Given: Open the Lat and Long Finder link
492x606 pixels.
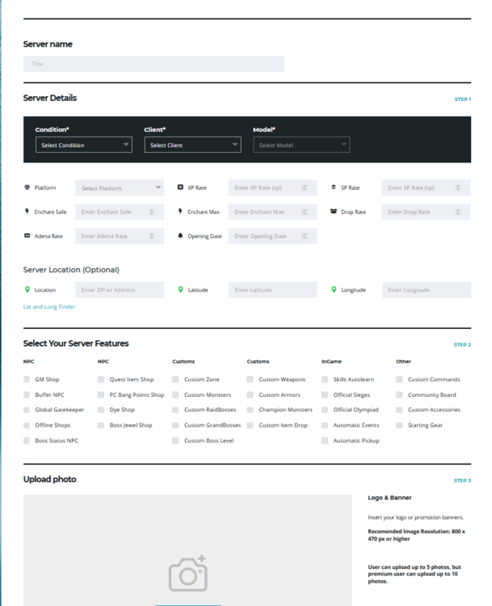Looking at the screenshot, I should pyautogui.click(x=49, y=307).
